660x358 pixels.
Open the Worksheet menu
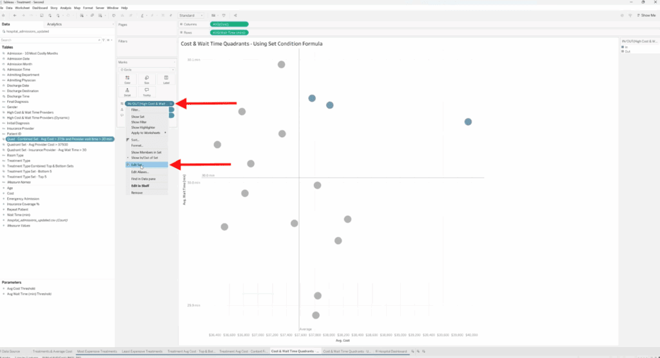(23, 8)
